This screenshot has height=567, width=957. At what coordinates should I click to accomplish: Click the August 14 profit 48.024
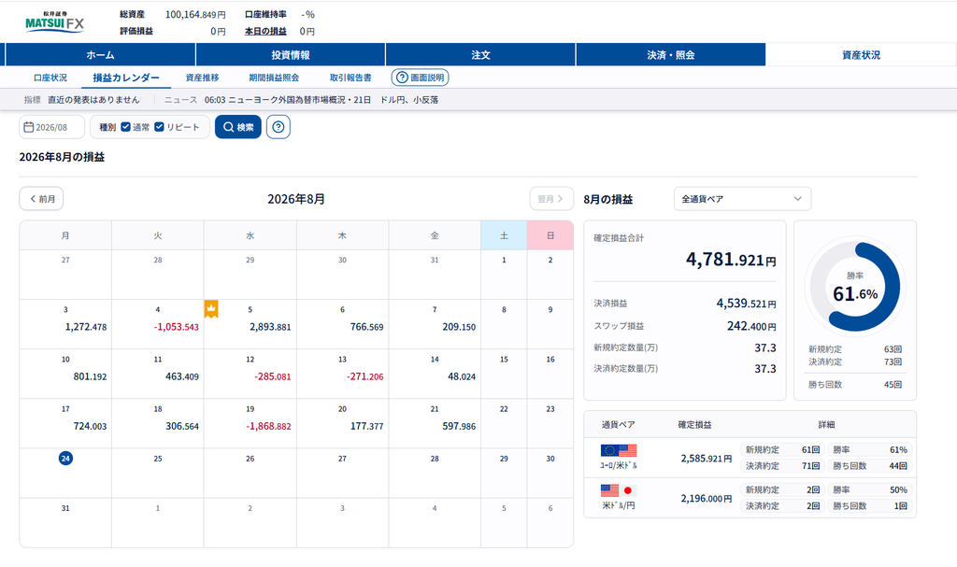tap(462, 376)
